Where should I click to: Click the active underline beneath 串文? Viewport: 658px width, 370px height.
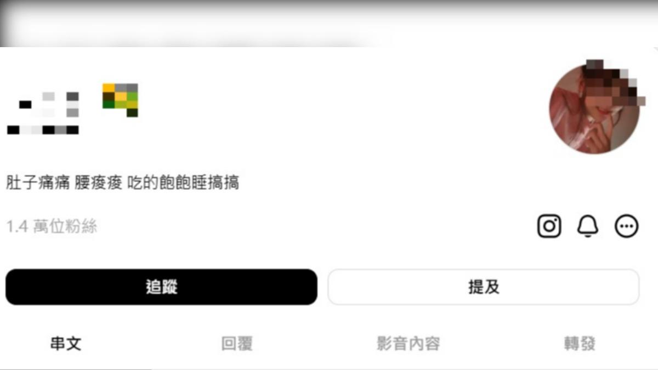coord(76,368)
